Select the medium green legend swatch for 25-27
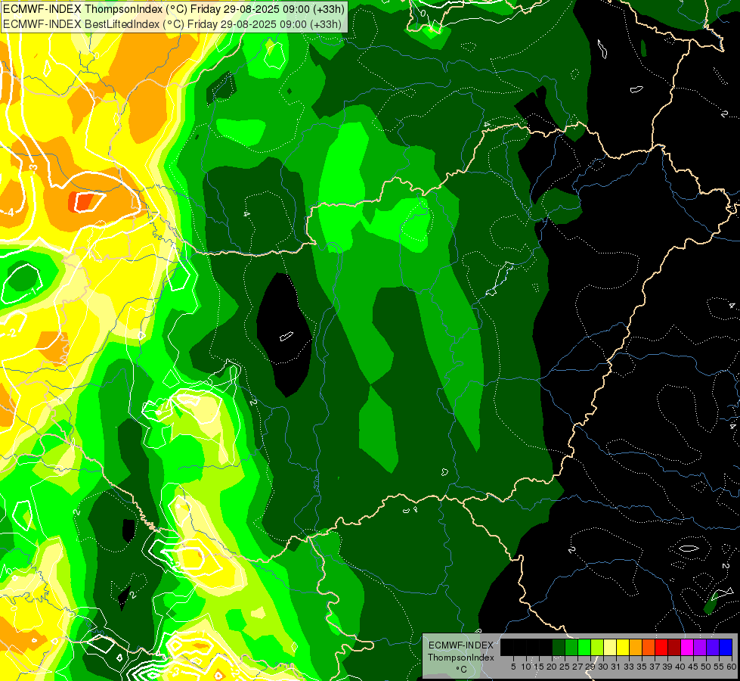 coord(571,647)
